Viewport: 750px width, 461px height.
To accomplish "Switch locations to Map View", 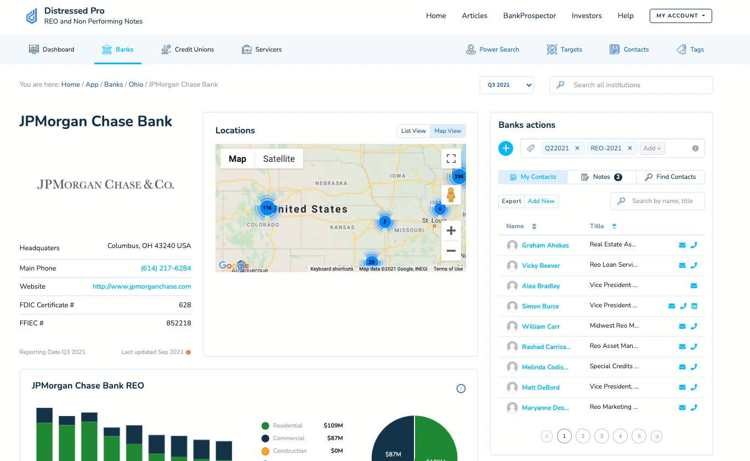I will pos(448,131).
